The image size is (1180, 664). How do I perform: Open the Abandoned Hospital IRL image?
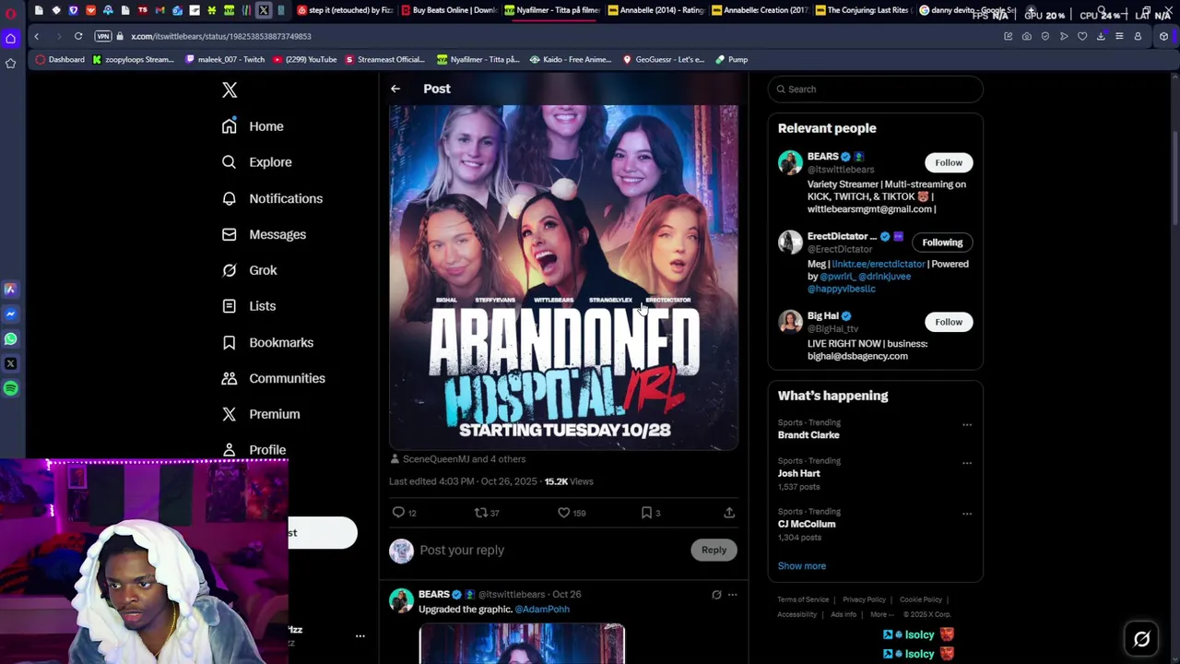pyautogui.click(x=563, y=277)
